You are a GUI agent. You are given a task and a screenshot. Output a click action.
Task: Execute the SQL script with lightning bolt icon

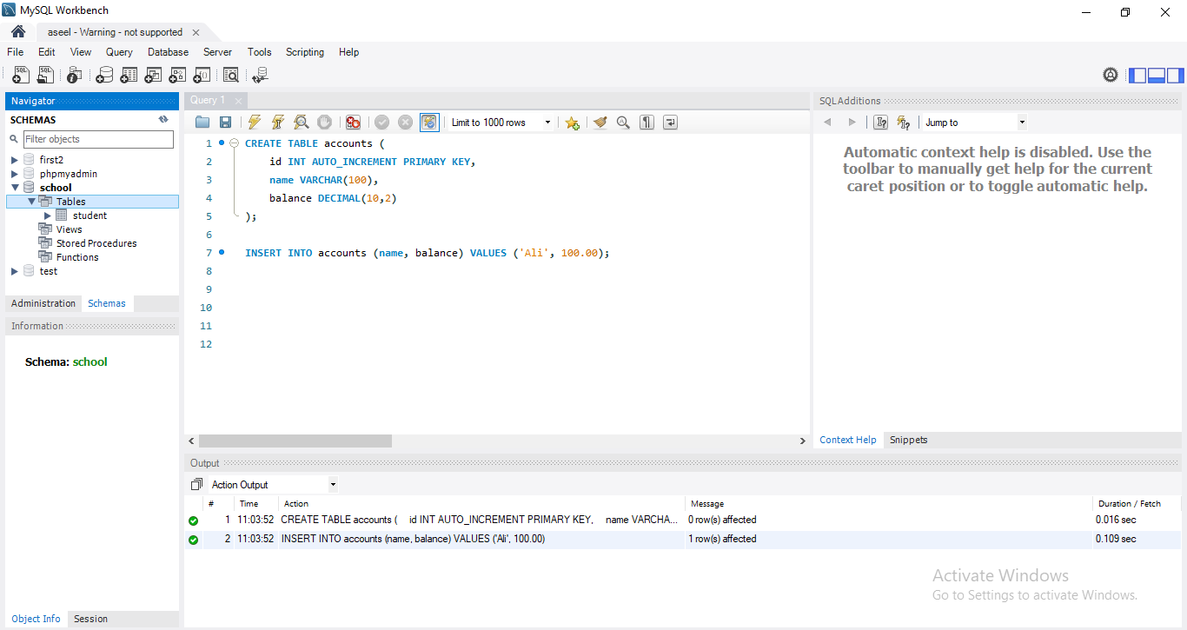click(254, 123)
